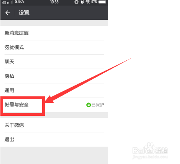The height and width of the screenshot is (164, 180).
Task: Open 关于微信 page
Action: [54, 125]
